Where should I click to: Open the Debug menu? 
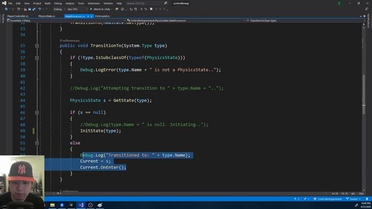click(58, 3)
